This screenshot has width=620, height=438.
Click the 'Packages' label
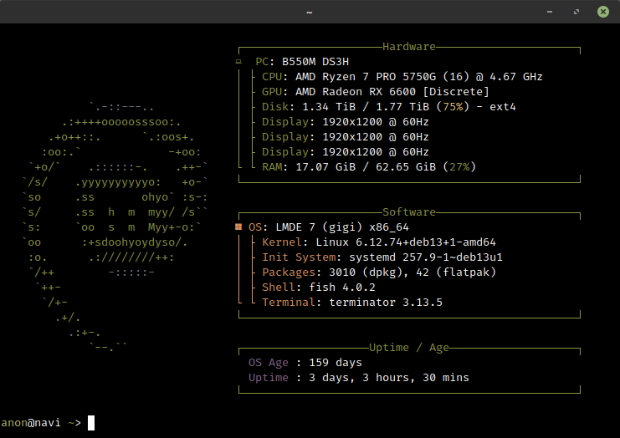tap(289, 272)
